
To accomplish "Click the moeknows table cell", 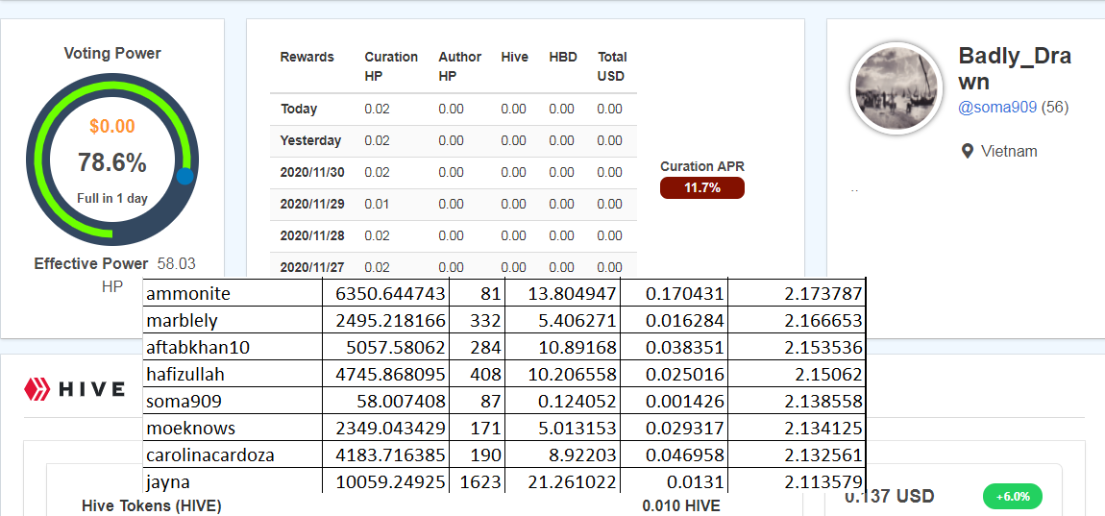I will (233, 428).
